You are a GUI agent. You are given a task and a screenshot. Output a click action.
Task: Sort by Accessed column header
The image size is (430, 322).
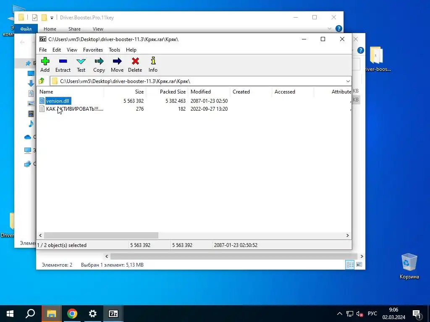pyautogui.click(x=293, y=92)
